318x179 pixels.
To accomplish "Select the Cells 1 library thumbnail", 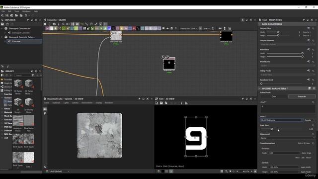I will click(x=29, y=158).
